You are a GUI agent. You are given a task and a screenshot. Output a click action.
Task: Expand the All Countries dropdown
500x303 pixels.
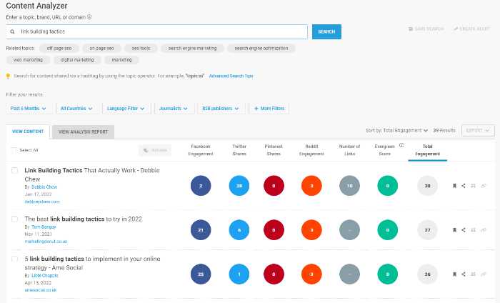pos(77,109)
